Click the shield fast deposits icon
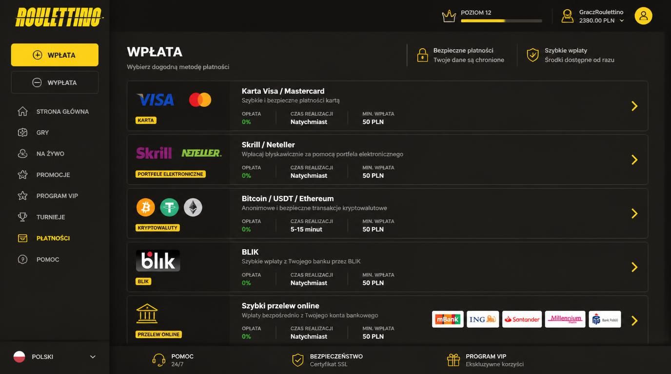The width and height of the screenshot is (671, 374). tap(533, 55)
